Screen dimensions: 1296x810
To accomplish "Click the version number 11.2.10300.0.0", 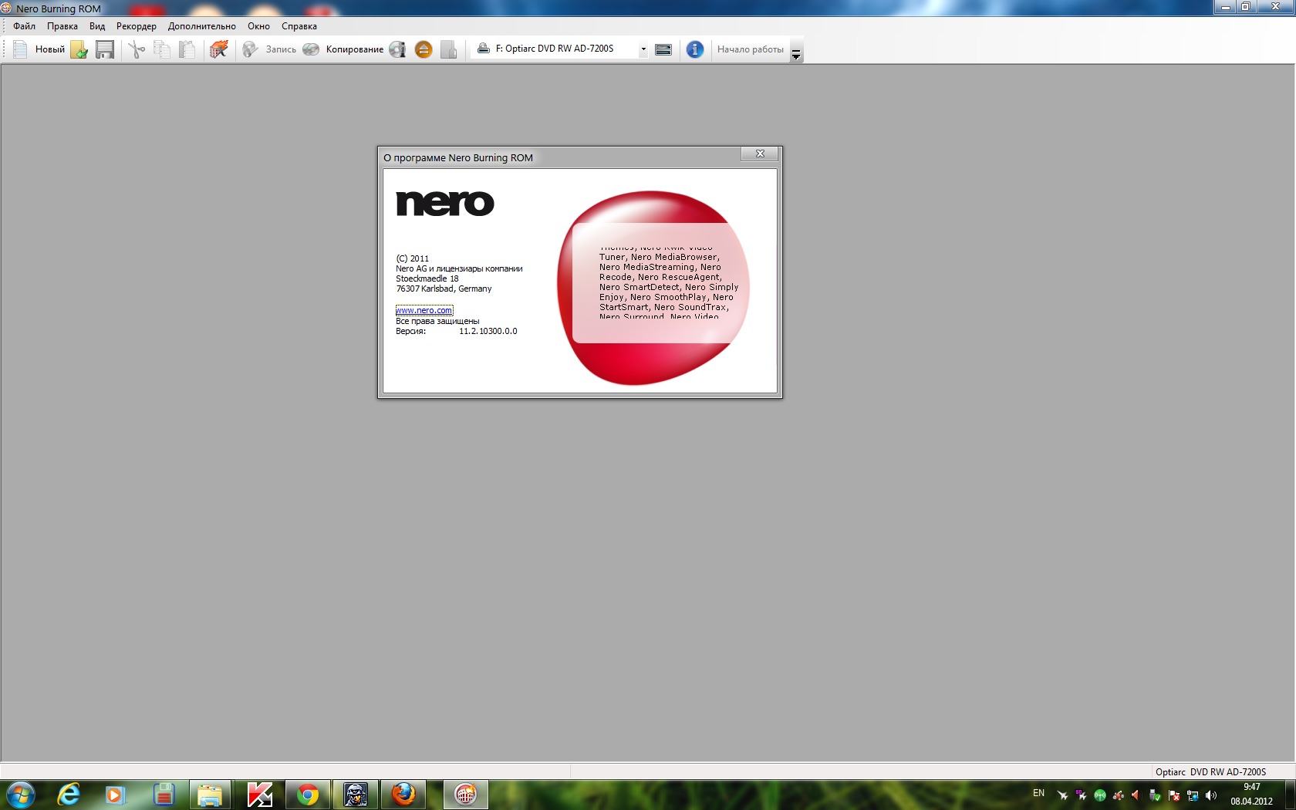I will click(488, 331).
